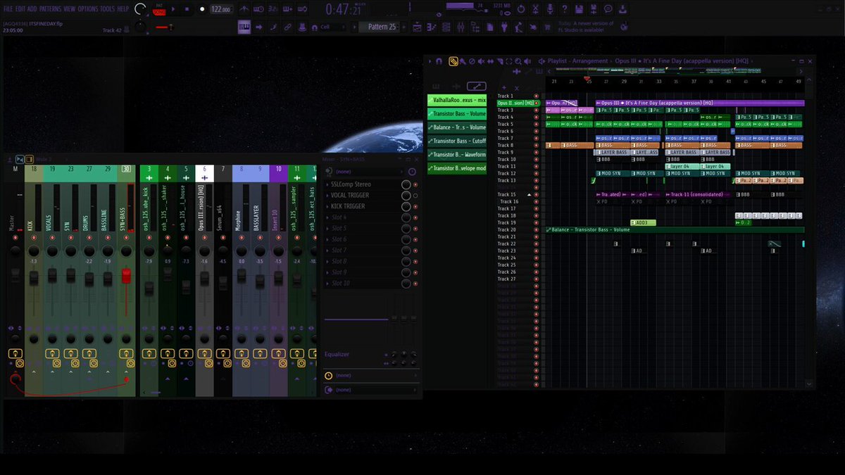Open the PATTERNS menu

pyautogui.click(x=50, y=8)
